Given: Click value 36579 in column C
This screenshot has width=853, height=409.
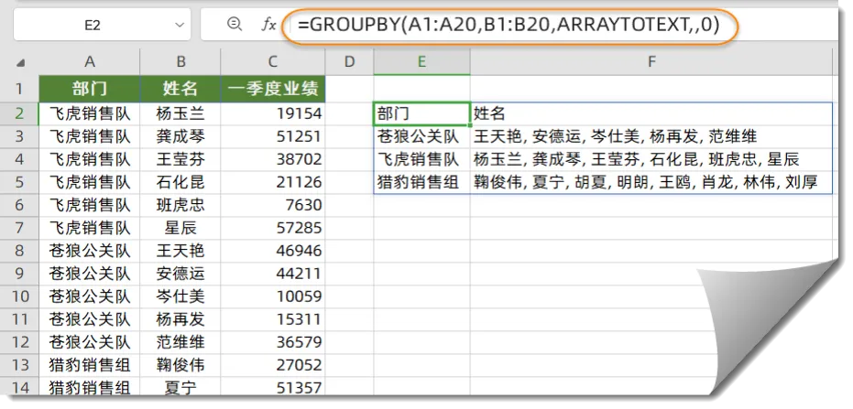Looking at the screenshot, I should 273,341.
